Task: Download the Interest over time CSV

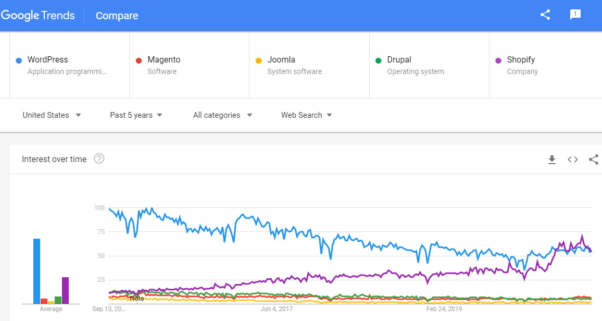Action: pos(552,159)
